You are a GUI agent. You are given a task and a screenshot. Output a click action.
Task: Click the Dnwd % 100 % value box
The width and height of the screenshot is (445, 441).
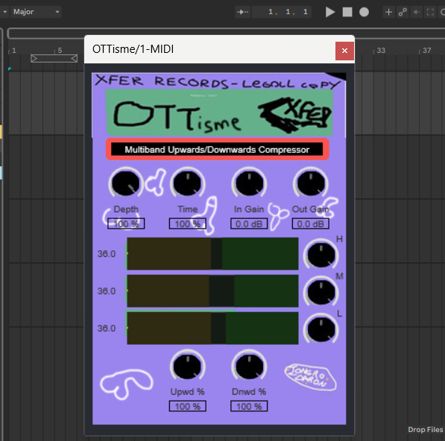(x=249, y=406)
